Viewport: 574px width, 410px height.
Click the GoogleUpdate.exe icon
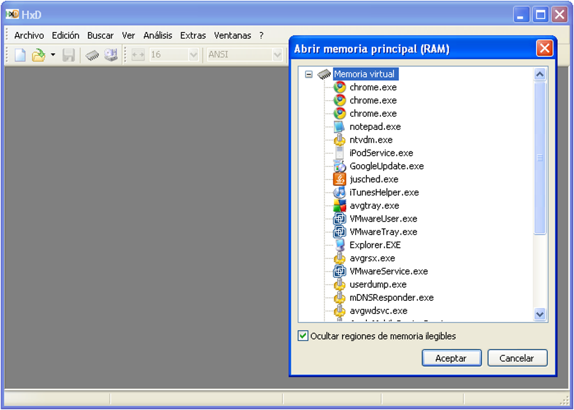(339, 166)
